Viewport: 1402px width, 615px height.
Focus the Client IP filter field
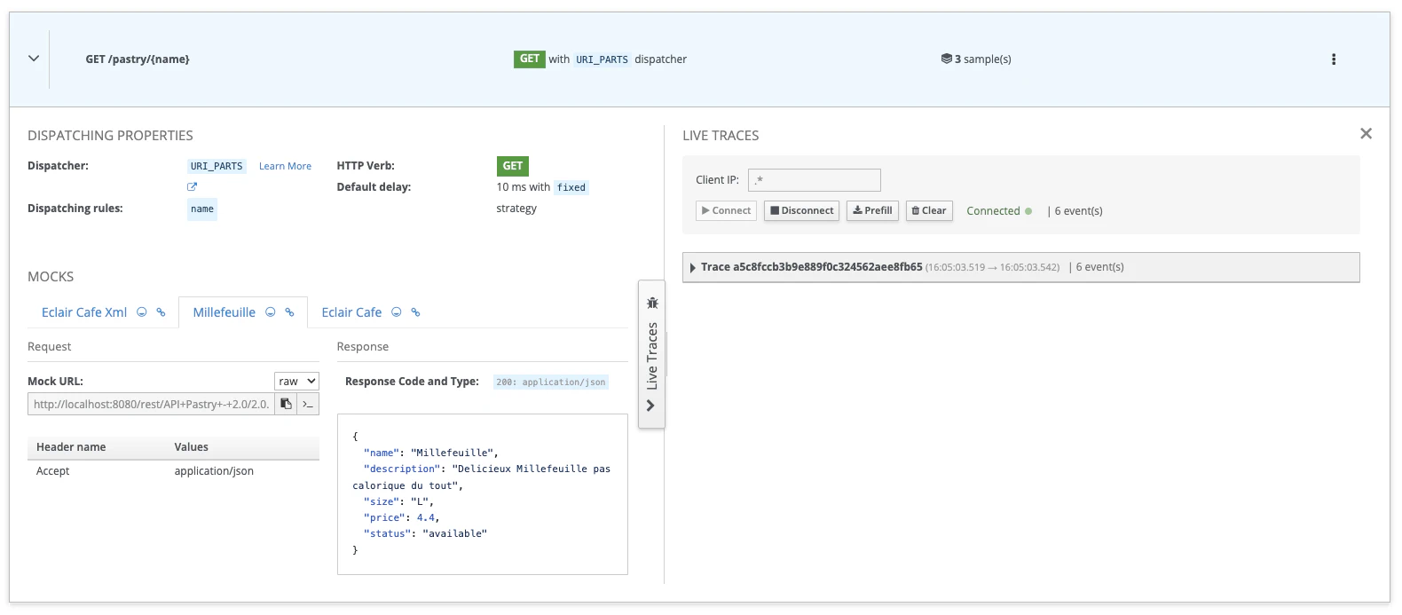pyautogui.click(x=814, y=180)
